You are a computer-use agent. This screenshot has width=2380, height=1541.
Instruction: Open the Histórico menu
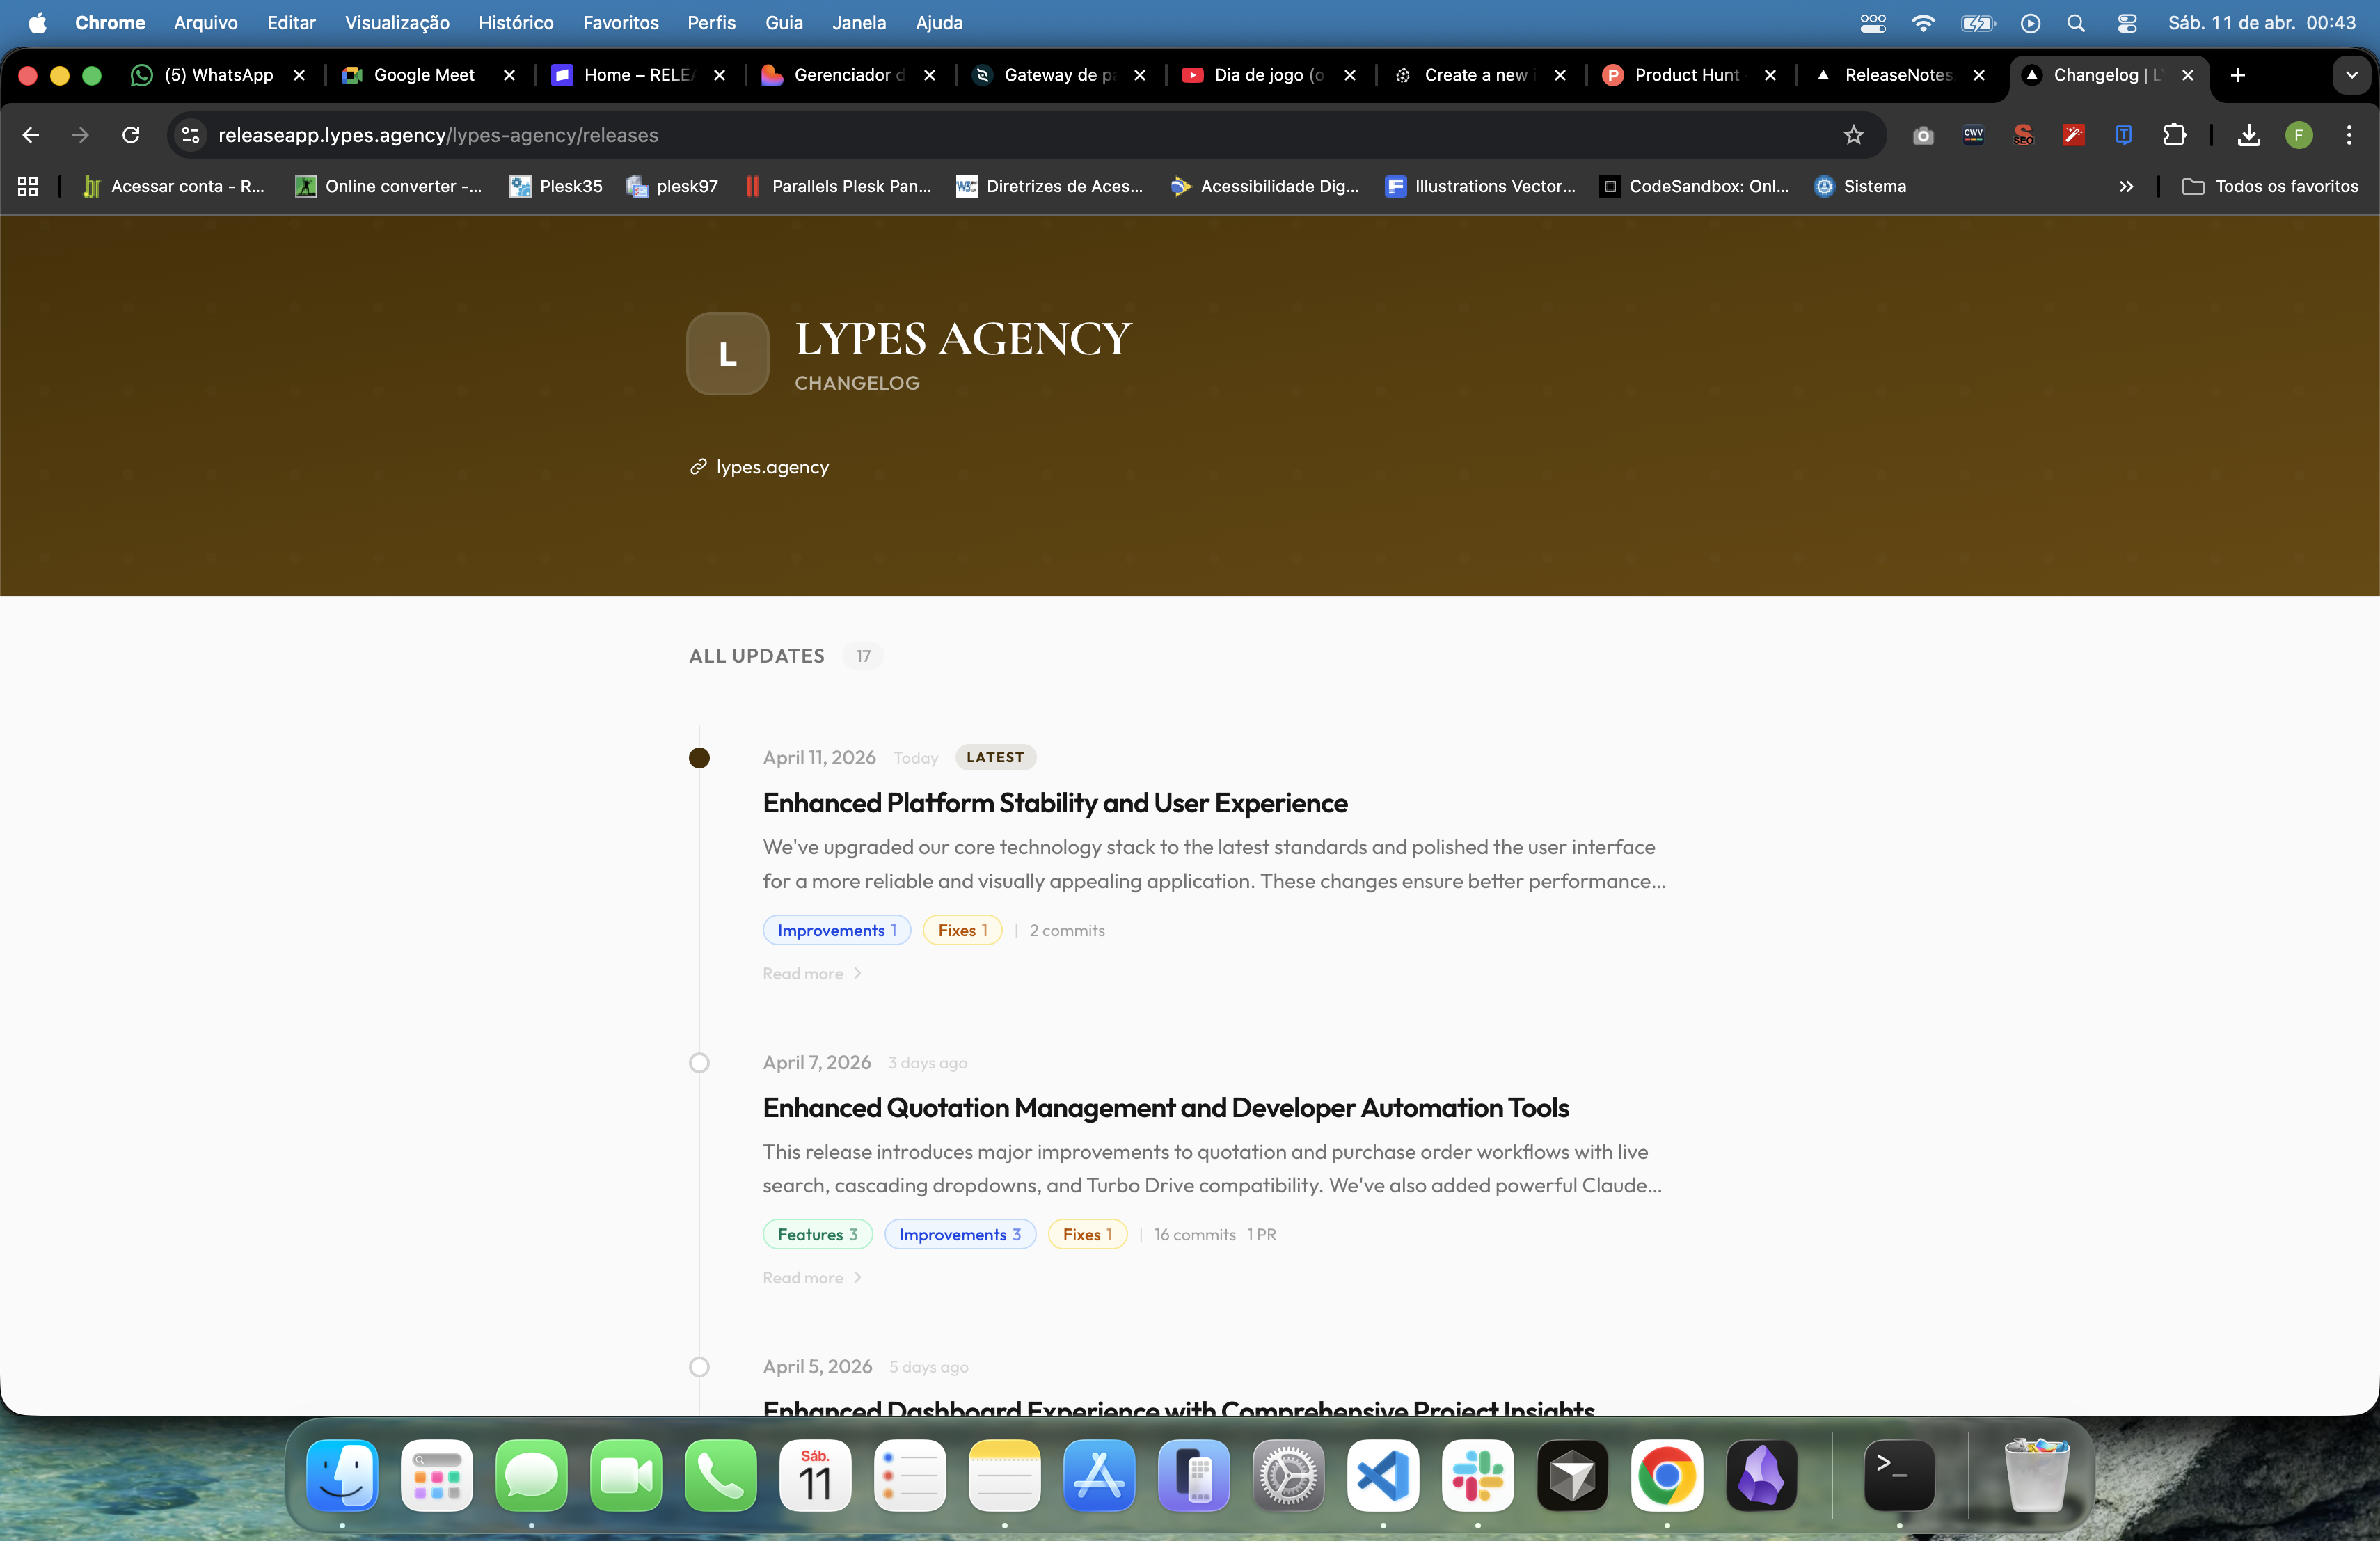point(515,22)
